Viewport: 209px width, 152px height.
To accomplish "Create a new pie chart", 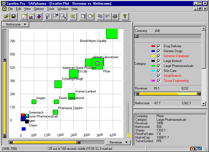I will 39,16.
